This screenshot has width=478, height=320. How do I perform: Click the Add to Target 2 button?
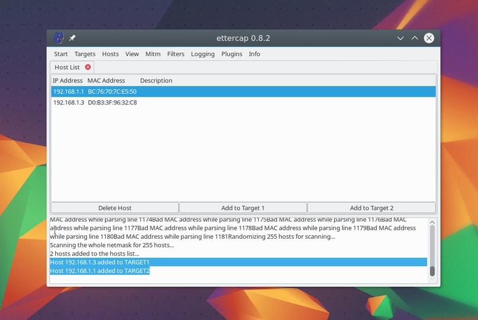371,208
